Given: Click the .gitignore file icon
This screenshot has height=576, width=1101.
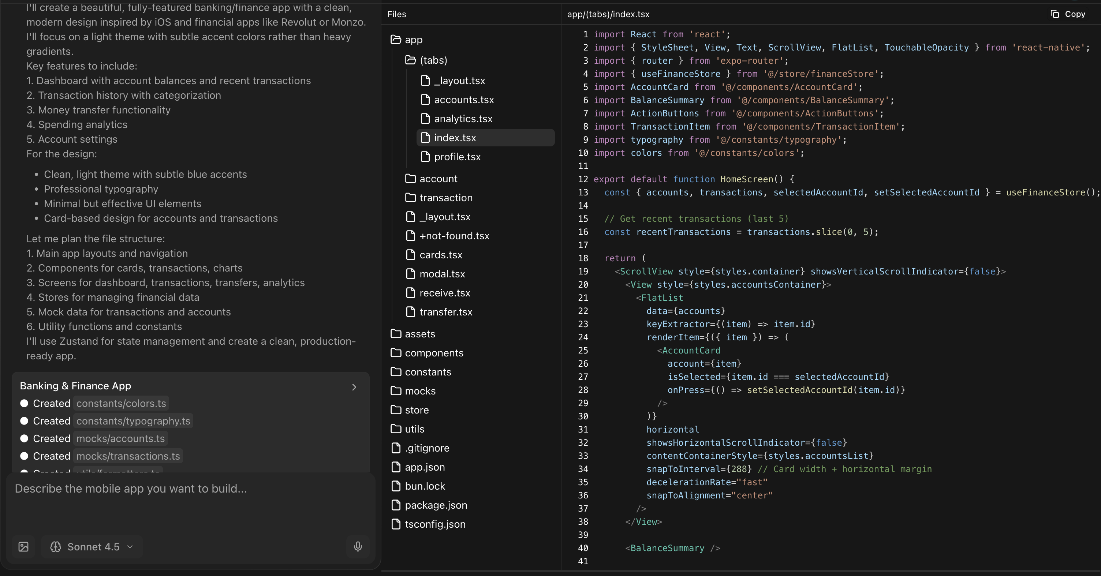Looking at the screenshot, I should [396, 448].
